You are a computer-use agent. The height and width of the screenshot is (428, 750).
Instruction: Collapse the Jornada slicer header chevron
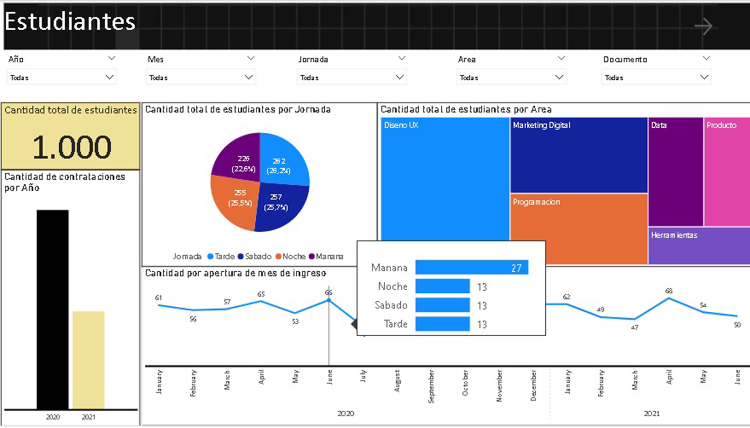tap(402, 58)
